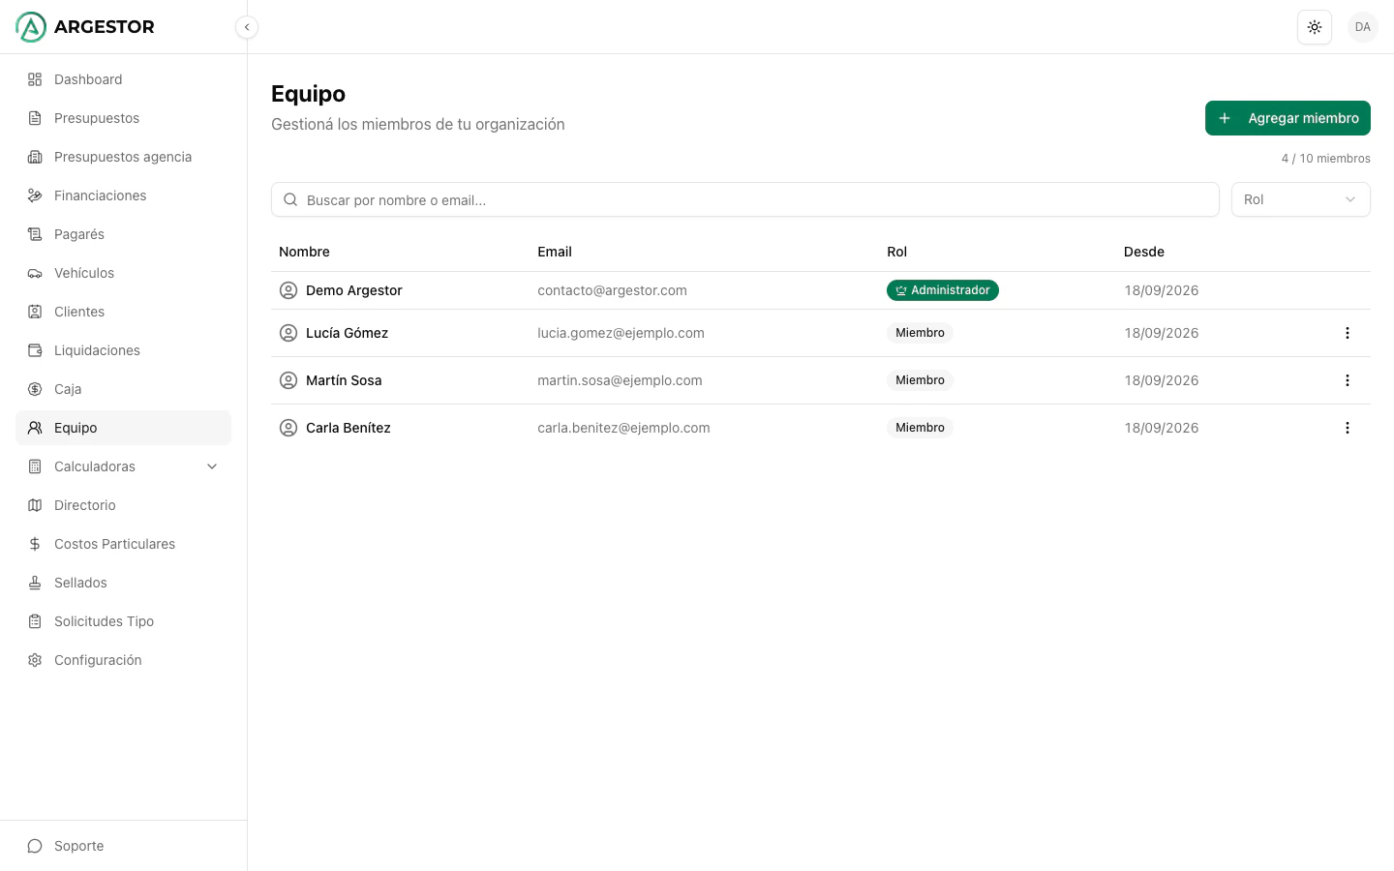1394x871 pixels.
Task: Click email martin.sosa@ejemplo.com
Action: tap(620, 380)
